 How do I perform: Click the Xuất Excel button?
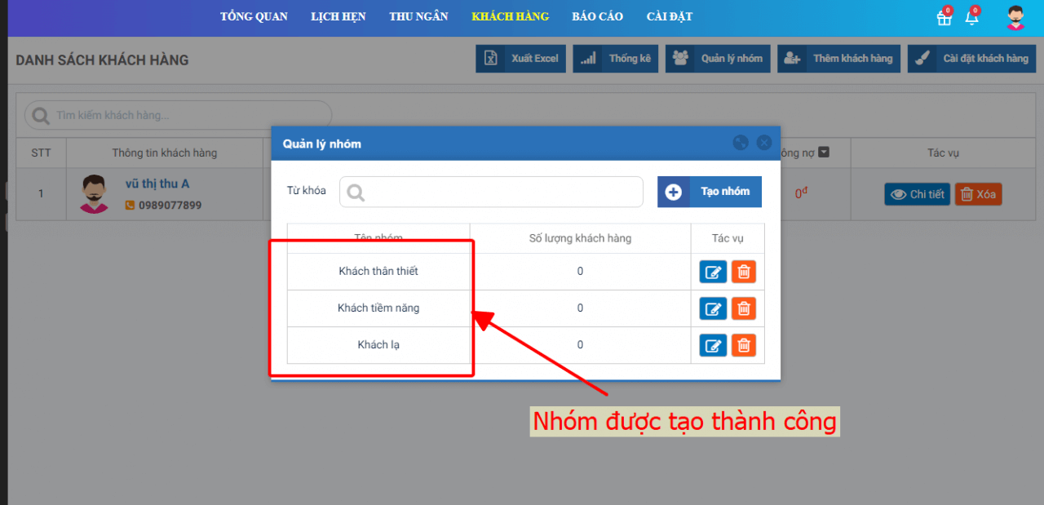tap(521, 59)
